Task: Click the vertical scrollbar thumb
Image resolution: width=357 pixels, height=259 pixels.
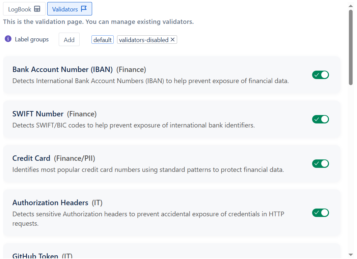Action: [351, 47]
